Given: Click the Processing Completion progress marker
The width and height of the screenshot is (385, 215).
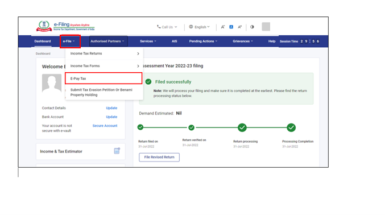Looking at the screenshot, I should [291, 127].
